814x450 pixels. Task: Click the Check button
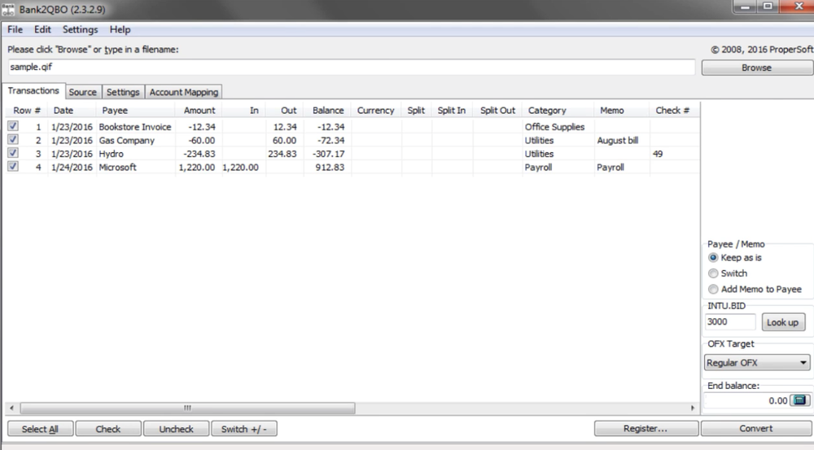point(108,429)
